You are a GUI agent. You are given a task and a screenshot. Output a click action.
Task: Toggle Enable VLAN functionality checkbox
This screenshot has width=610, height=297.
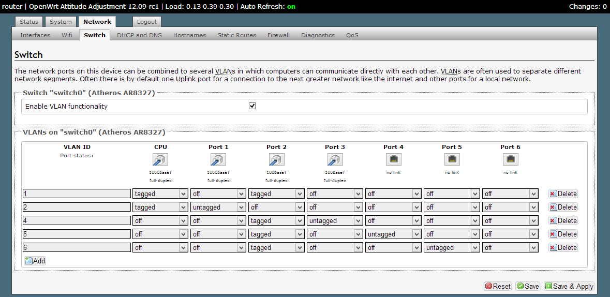(252, 106)
